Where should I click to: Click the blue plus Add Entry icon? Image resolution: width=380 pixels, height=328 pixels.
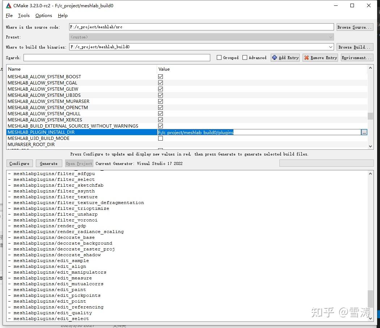pos(275,58)
